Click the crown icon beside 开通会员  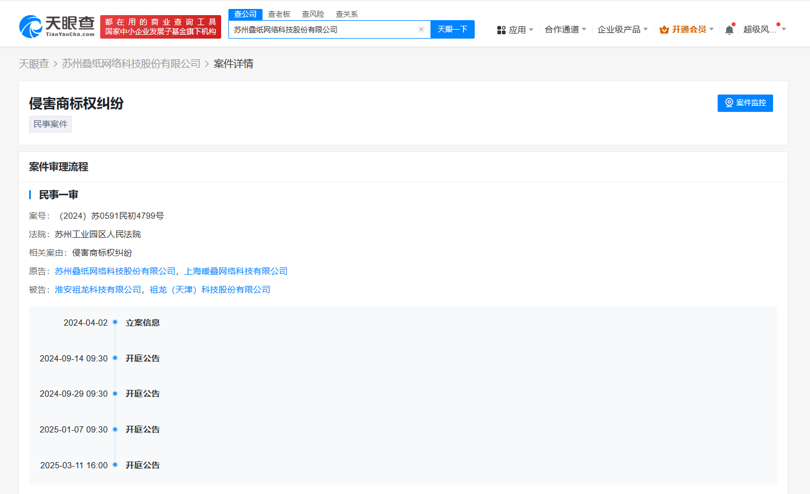coord(664,30)
